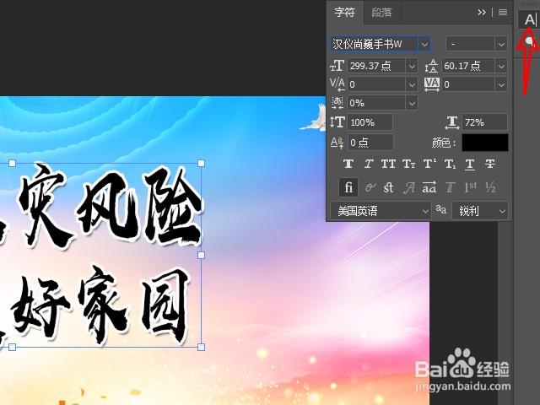Click the font style field showing a dash
Viewport: 540px width, 405px height.
(x=471, y=44)
